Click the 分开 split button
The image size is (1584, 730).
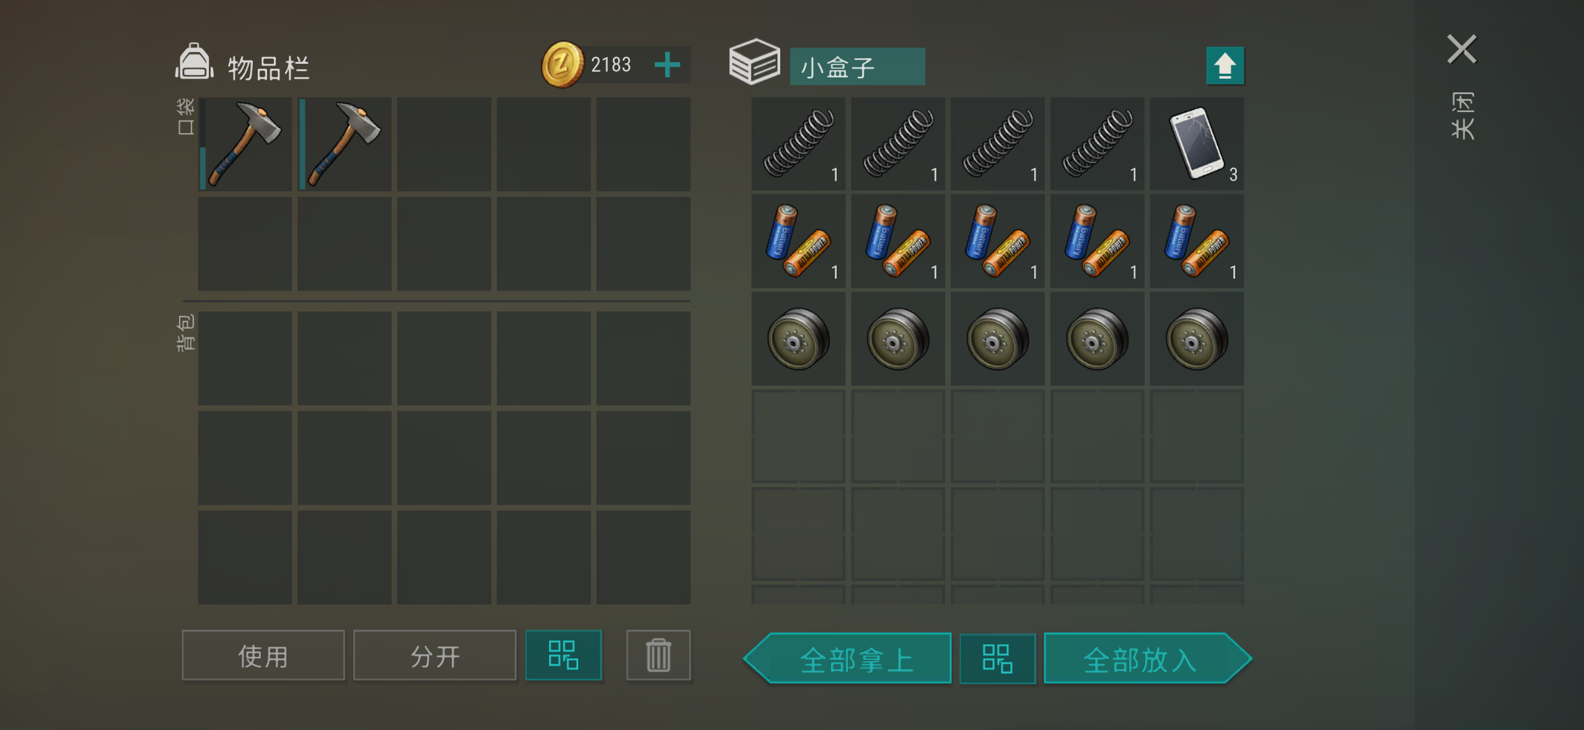tap(434, 655)
